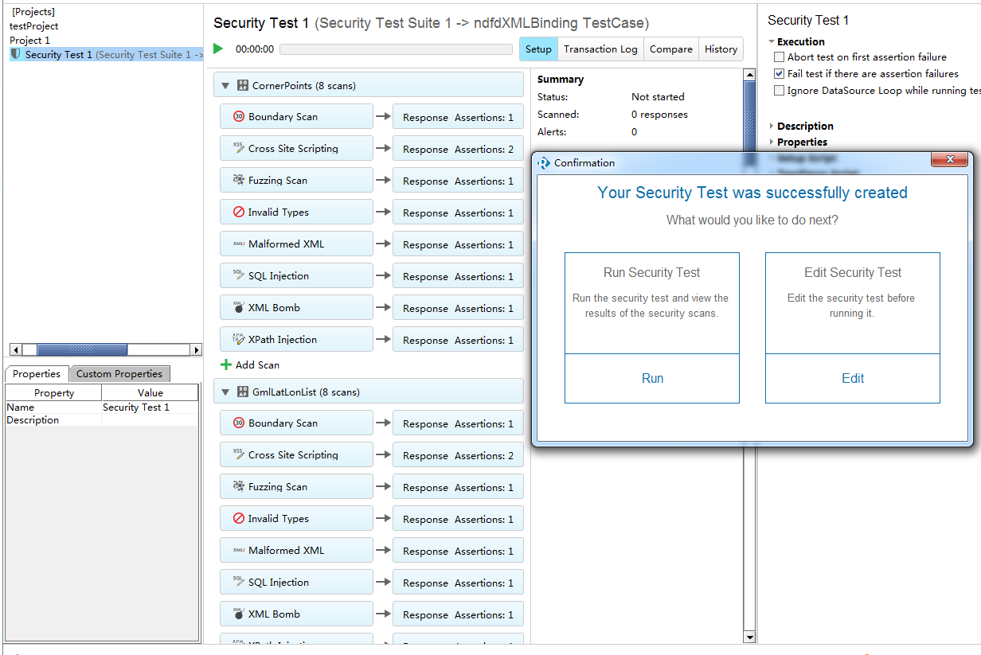Click the Boundary Scan icon under CornerPoints

(238, 116)
